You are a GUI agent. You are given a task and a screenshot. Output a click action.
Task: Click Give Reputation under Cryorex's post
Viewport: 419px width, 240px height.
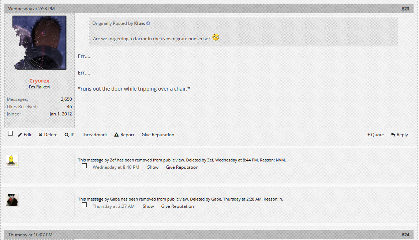point(158,135)
